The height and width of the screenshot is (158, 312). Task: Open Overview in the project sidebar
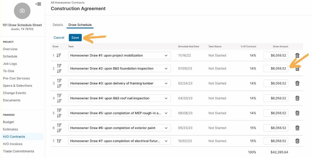click(x=10, y=49)
